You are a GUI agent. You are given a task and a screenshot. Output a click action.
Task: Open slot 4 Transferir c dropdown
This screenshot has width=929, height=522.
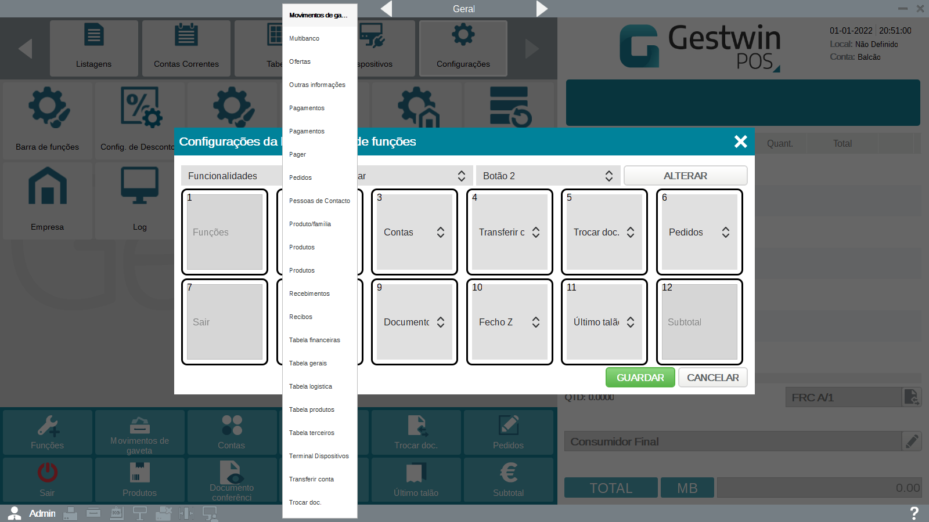510,232
